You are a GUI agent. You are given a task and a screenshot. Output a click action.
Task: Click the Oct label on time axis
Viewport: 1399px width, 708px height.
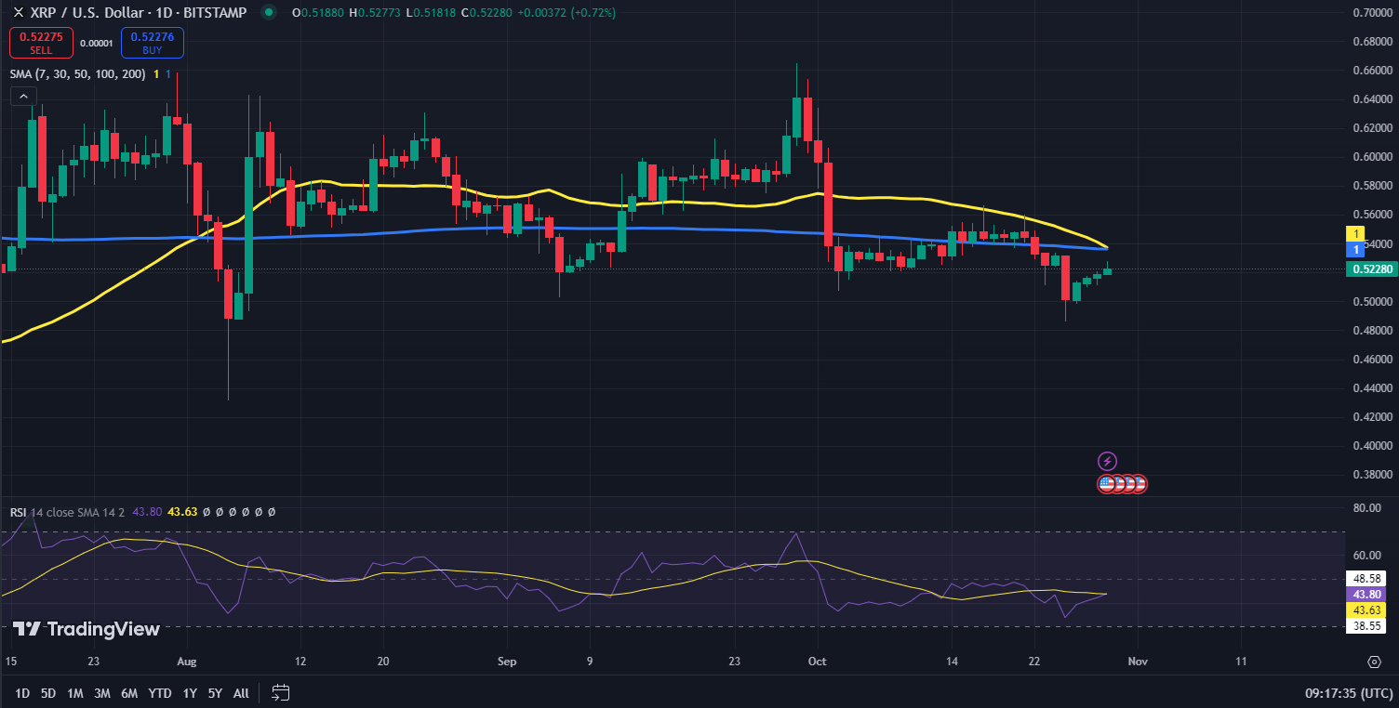pos(818,662)
